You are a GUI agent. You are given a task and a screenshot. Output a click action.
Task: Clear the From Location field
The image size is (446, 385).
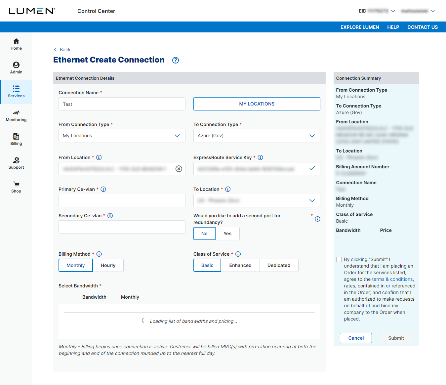point(179,169)
